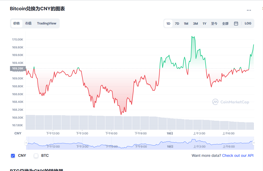The width and height of the screenshot is (263, 171).
Task: Open the TradingView chart tab
Action: tap(47, 23)
